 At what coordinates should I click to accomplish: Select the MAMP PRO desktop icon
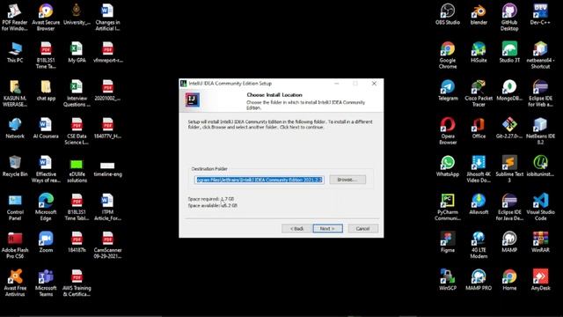click(x=479, y=280)
